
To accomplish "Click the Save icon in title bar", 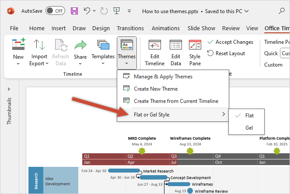I will [74, 10].
